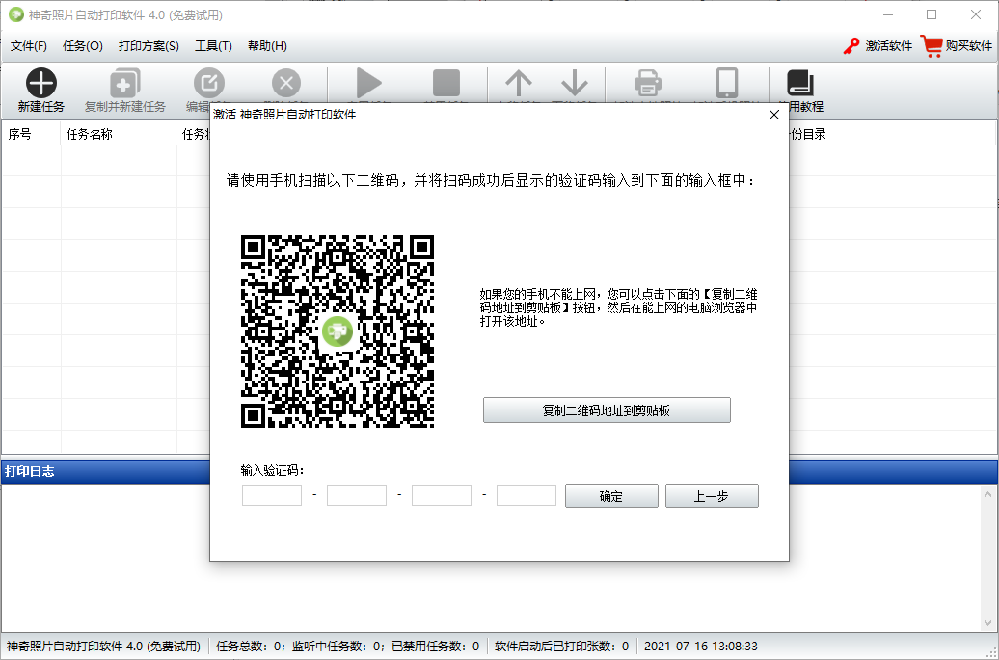Click the printer toolbar icon
999x660 pixels.
pyautogui.click(x=648, y=83)
